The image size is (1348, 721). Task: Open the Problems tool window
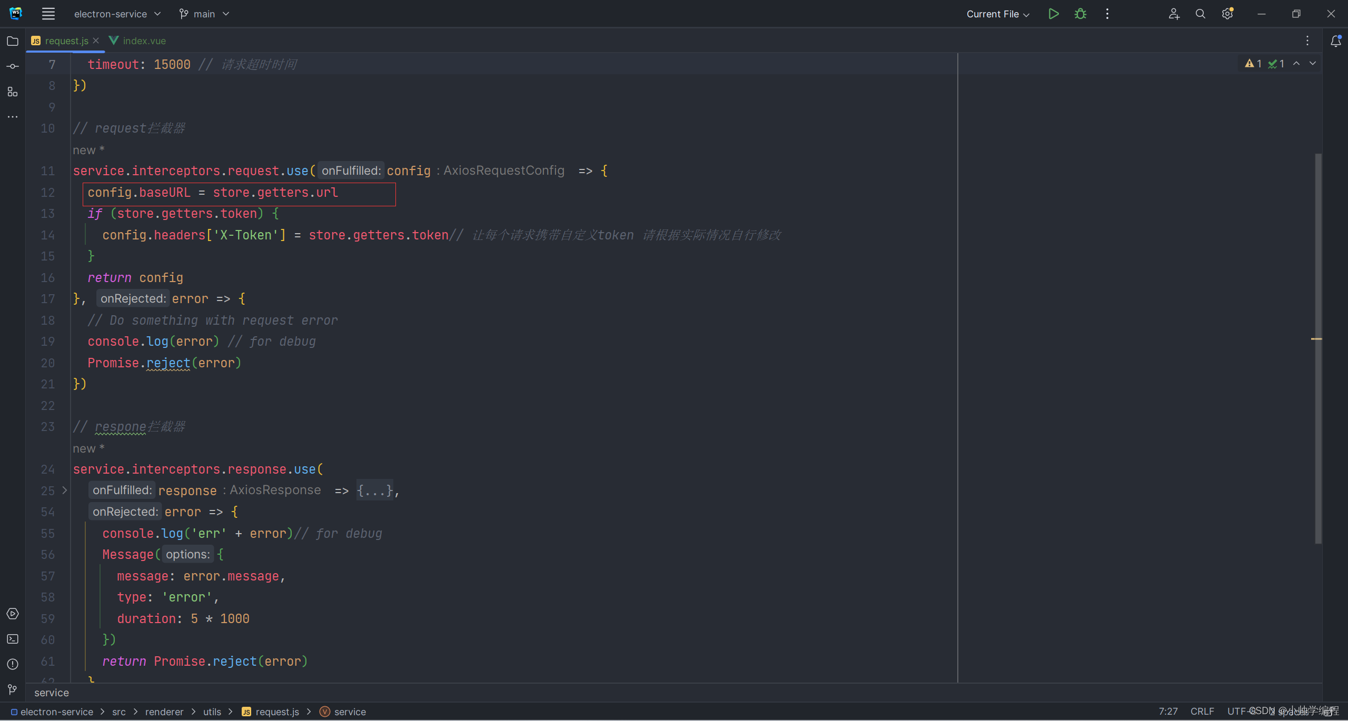tap(13, 664)
